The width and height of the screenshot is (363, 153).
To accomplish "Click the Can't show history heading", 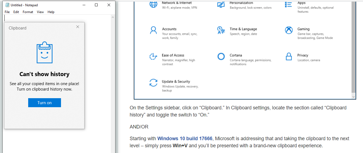I will click(44, 74).
